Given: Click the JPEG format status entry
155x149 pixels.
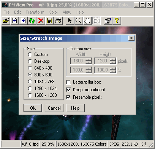Looking at the screenshot, I should 114,144.
